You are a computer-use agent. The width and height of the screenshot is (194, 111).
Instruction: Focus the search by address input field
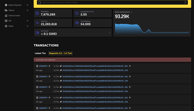[x=111, y=2]
